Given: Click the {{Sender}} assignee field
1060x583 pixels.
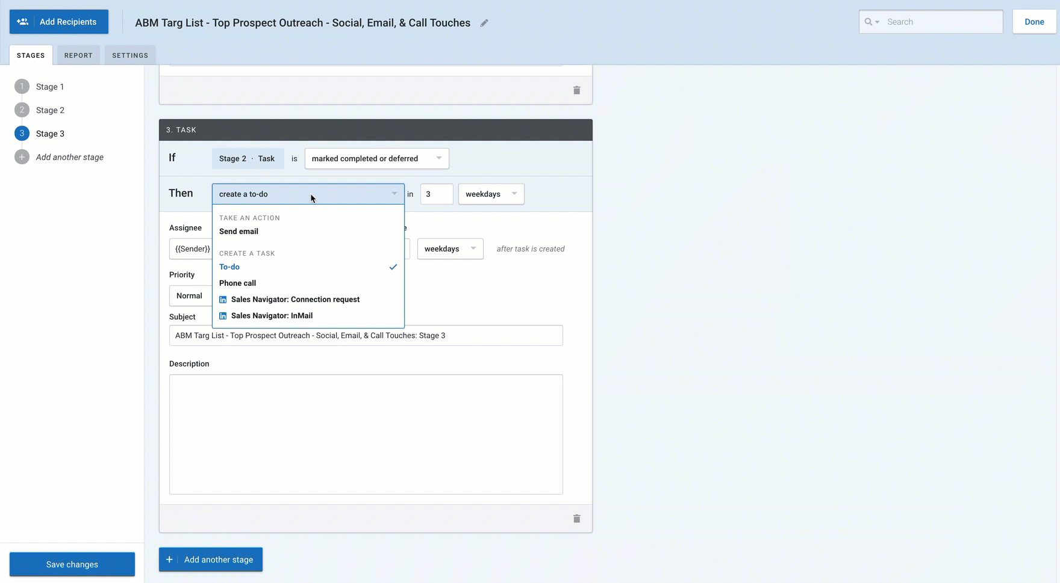Looking at the screenshot, I should [x=191, y=249].
